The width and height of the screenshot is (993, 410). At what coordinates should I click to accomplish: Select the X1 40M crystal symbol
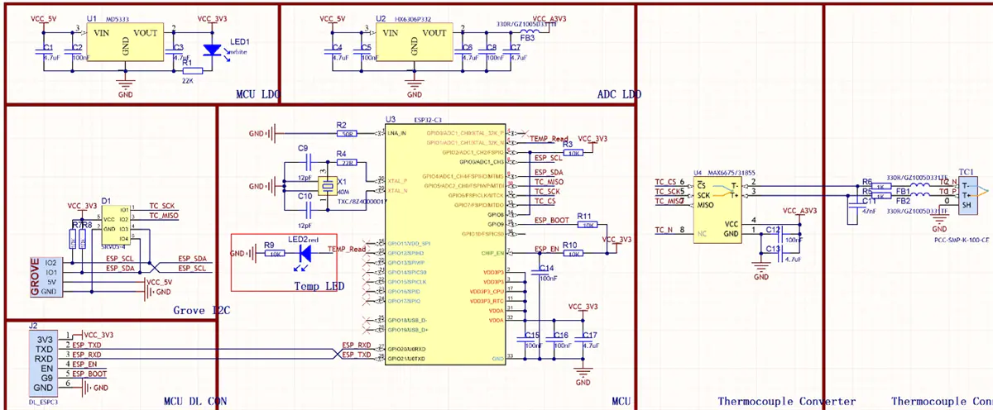(x=328, y=186)
